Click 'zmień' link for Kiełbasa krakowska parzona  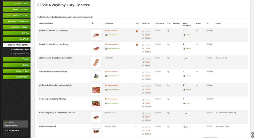pyautogui.click(x=188, y=89)
